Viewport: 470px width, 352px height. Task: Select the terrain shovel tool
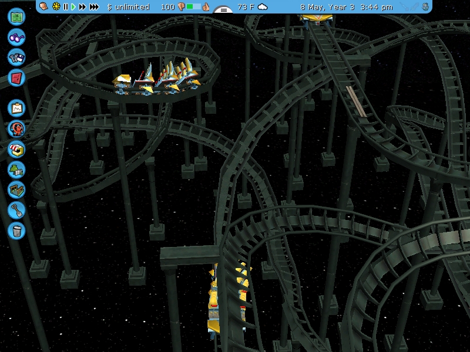pos(16,210)
